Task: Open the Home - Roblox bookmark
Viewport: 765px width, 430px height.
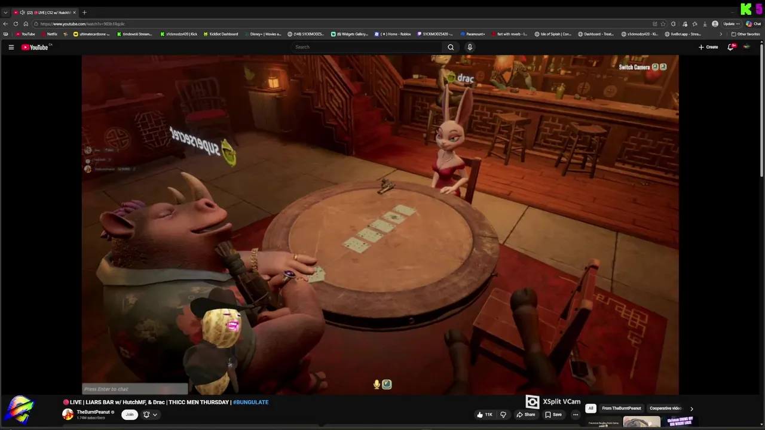Action: point(393,34)
